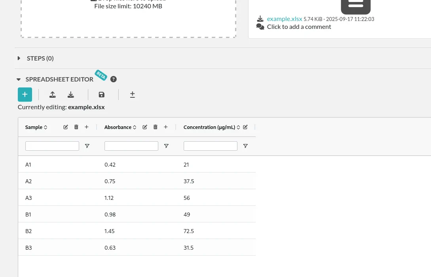Toggle sorting on the Sample column

coord(45,127)
